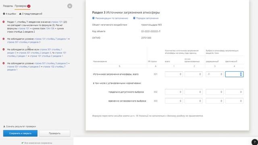Click промплощадка №3 object name
Image resolution: width=258 pixels, height=145 pixels.
152,25
